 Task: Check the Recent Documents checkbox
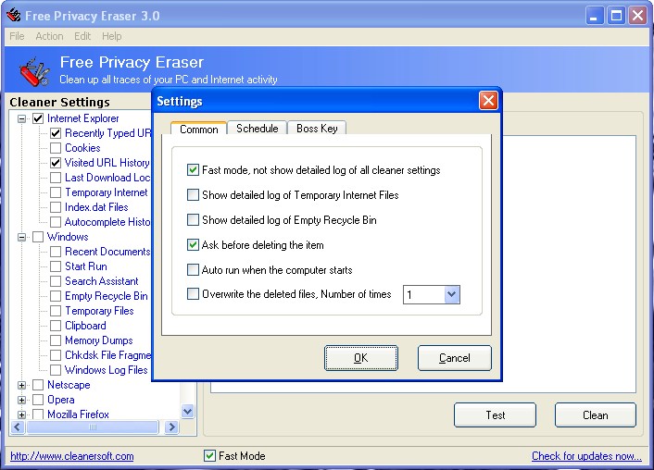[56, 252]
